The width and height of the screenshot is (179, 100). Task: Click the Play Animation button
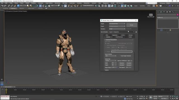[x=142, y=96]
